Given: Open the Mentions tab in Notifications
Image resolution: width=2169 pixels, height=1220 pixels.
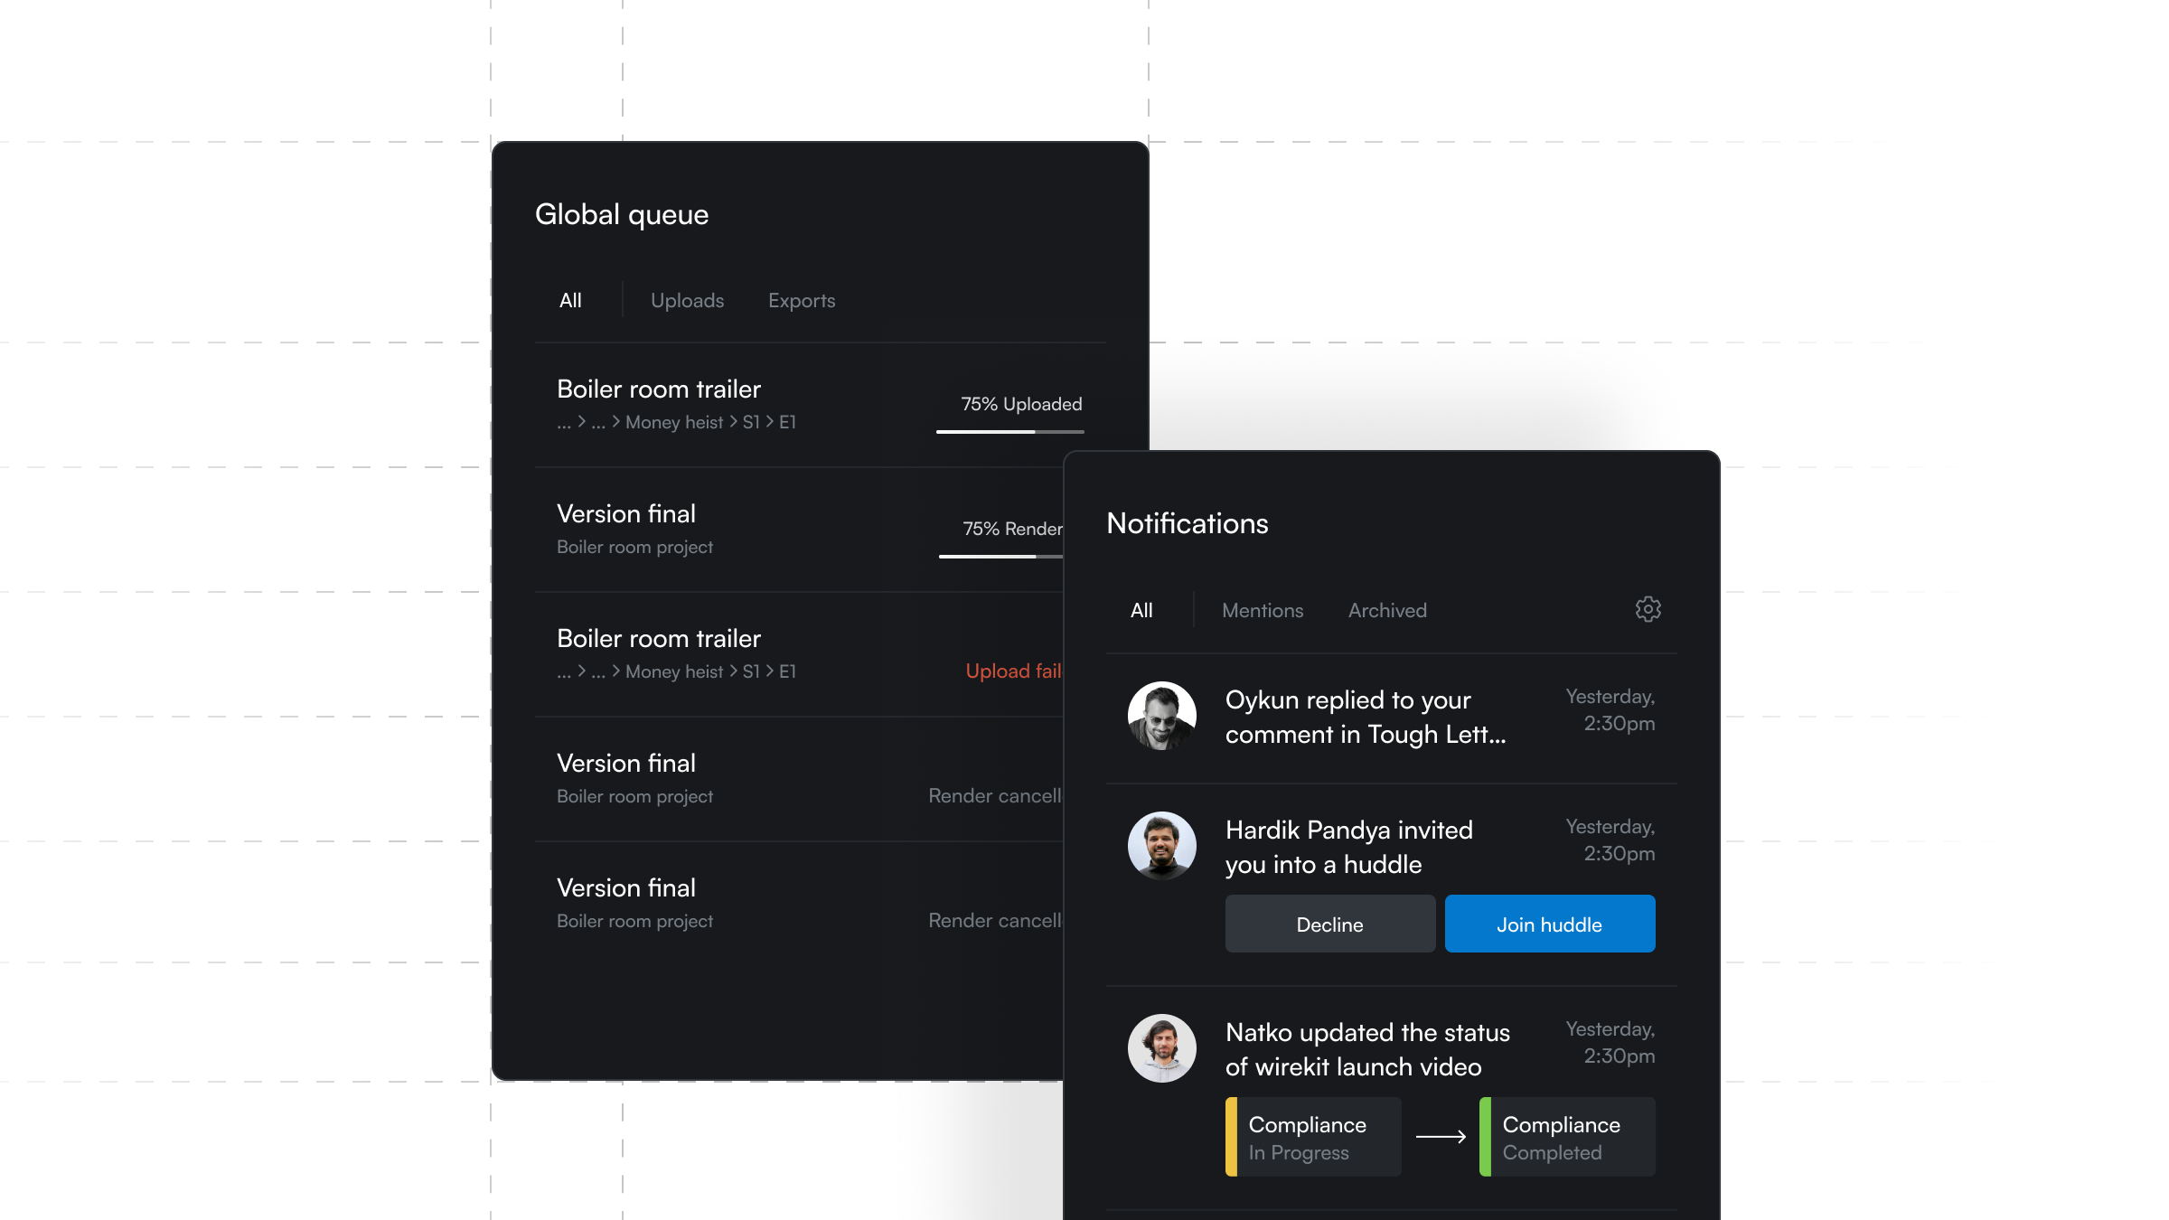Looking at the screenshot, I should tap(1263, 610).
